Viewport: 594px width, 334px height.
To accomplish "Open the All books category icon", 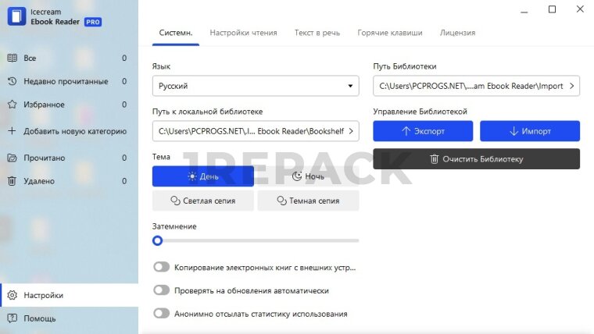I will (12, 59).
